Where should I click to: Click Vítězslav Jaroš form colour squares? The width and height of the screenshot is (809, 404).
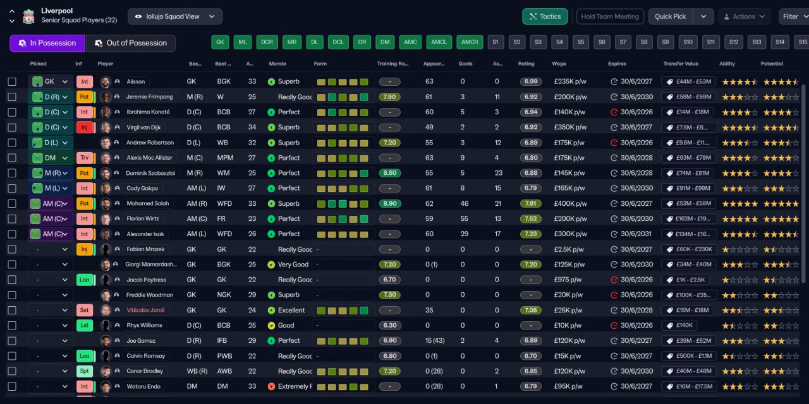tap(343, 310)
